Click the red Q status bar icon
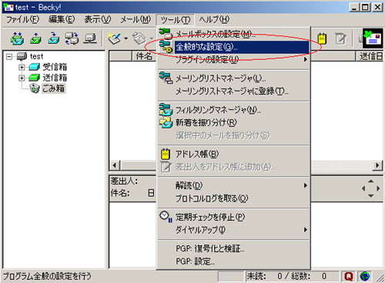 348,276
